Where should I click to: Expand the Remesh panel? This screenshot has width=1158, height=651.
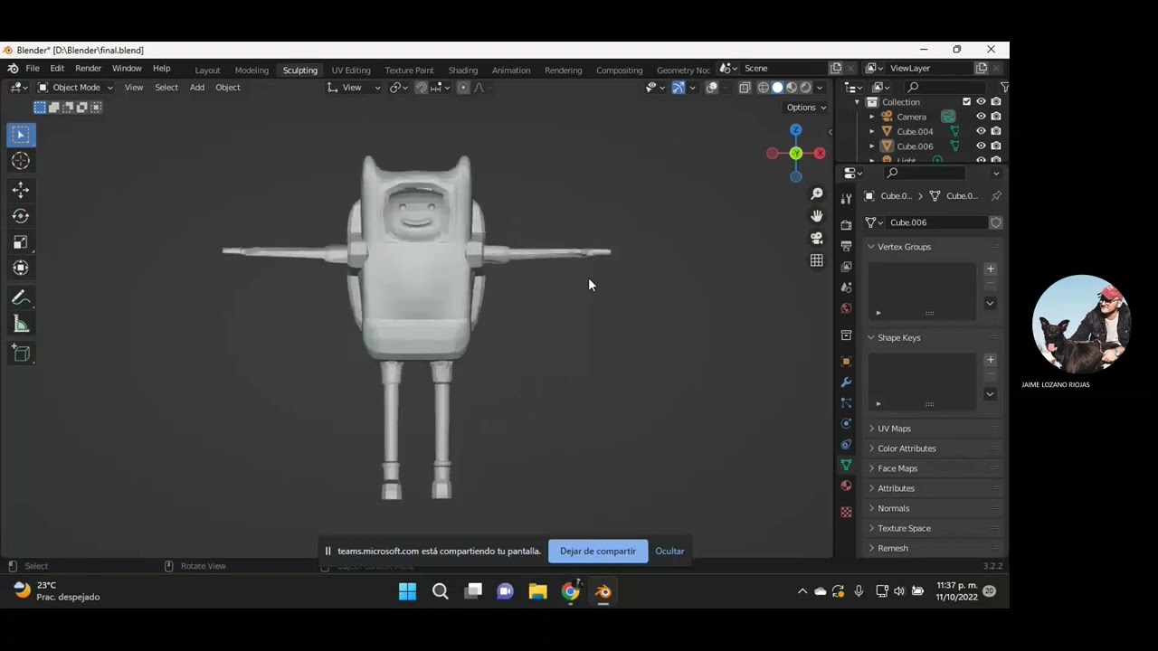[871, 548]
